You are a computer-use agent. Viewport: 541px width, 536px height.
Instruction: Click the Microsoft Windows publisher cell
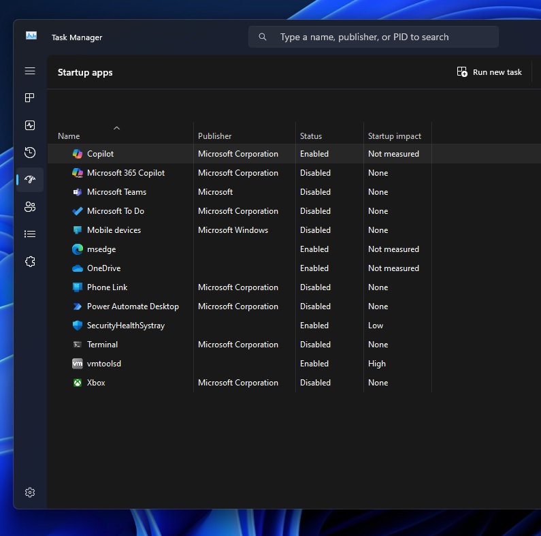point(233,230)
